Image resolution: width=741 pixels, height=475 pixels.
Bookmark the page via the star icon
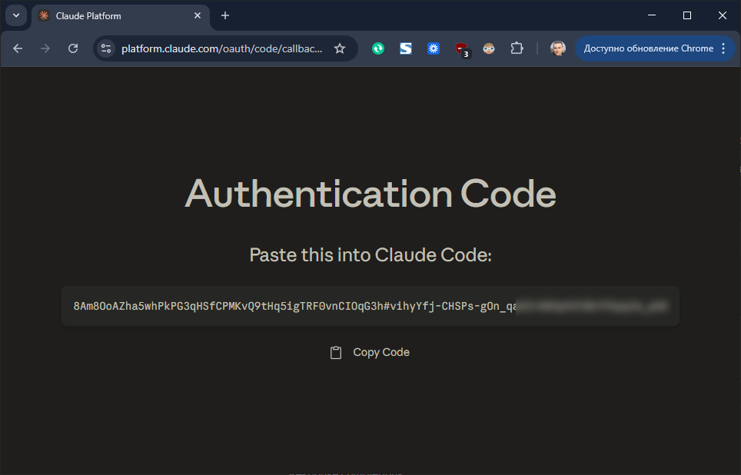pos(340,48)
